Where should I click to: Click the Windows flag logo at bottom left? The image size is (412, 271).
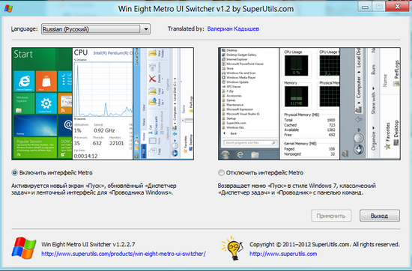click(x=24, y=248)
